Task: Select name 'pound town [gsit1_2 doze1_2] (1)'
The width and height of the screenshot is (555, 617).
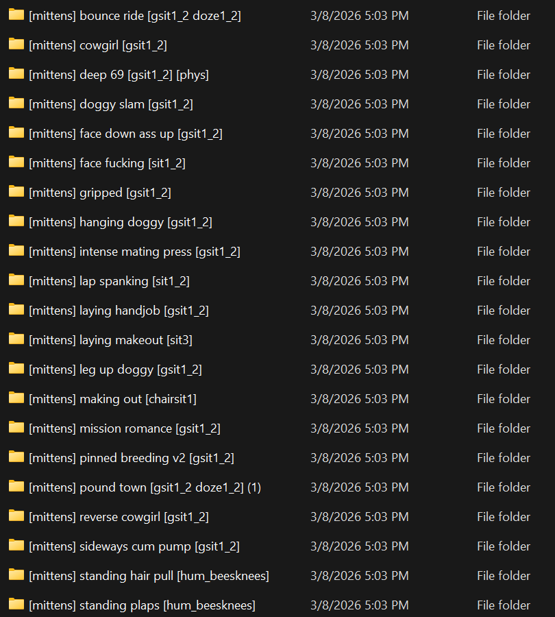Action: coord(171,487)
